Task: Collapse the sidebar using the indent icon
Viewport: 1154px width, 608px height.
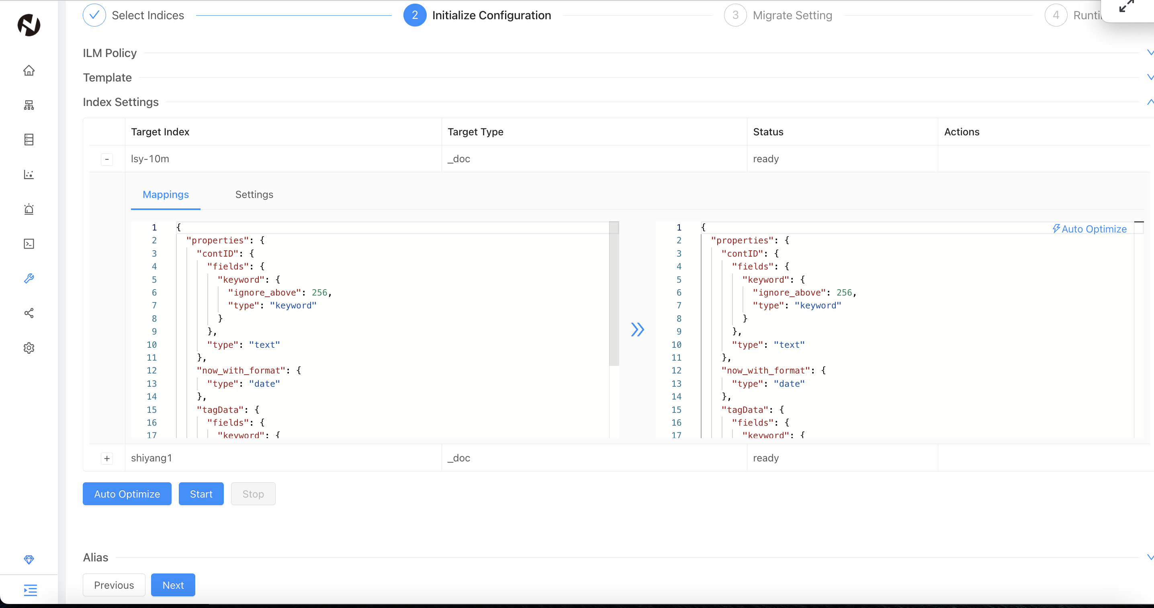Action: pyautogui.click(x=30, y=590)
